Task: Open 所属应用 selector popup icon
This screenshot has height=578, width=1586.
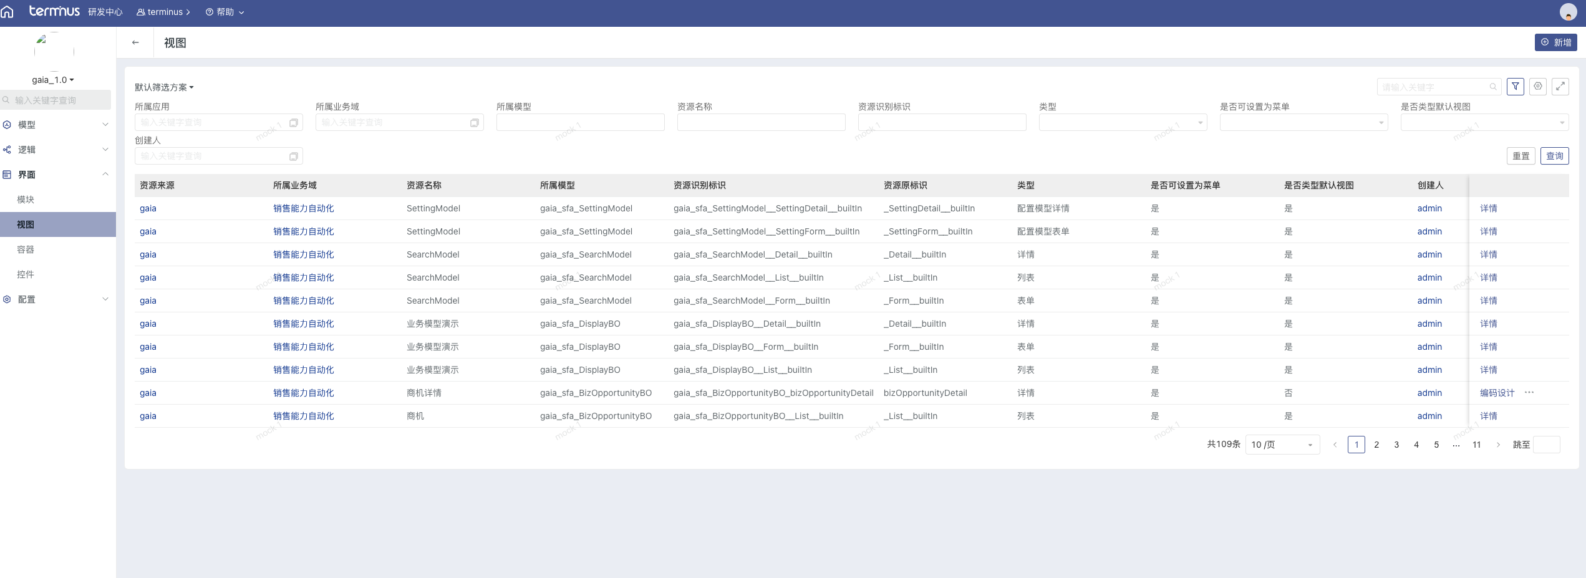Action: click(294, 122)
